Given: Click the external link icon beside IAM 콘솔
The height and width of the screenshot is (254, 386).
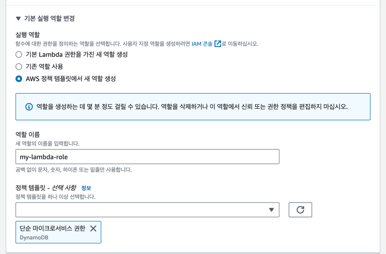Looking at the screenshot, I should (x=218, y=44).
